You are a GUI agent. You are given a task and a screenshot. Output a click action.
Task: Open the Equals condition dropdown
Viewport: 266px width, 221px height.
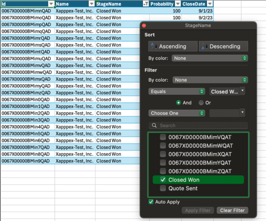point(177,91)
